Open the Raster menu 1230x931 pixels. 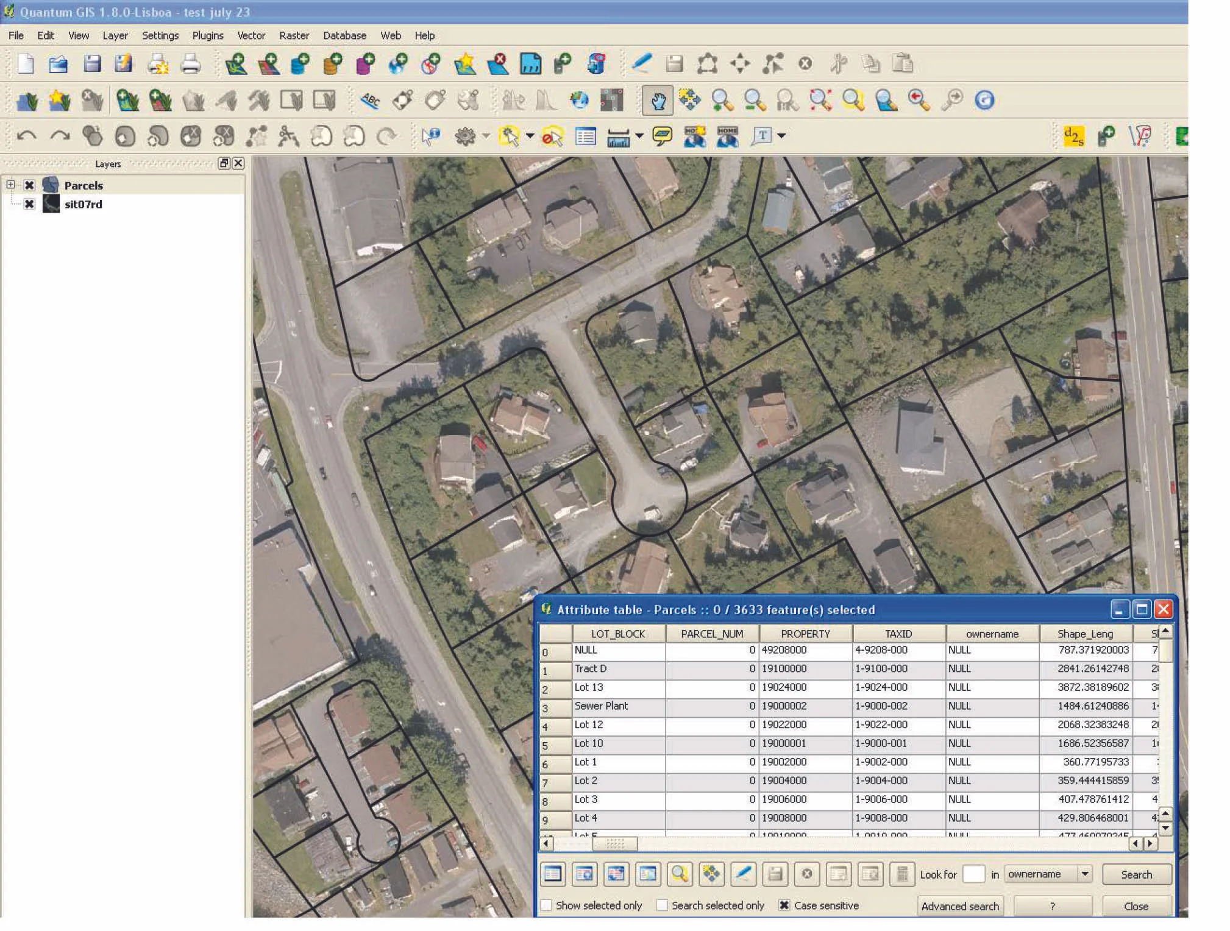294,35
